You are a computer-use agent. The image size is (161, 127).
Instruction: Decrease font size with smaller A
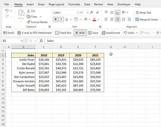[x=98, y=12]
